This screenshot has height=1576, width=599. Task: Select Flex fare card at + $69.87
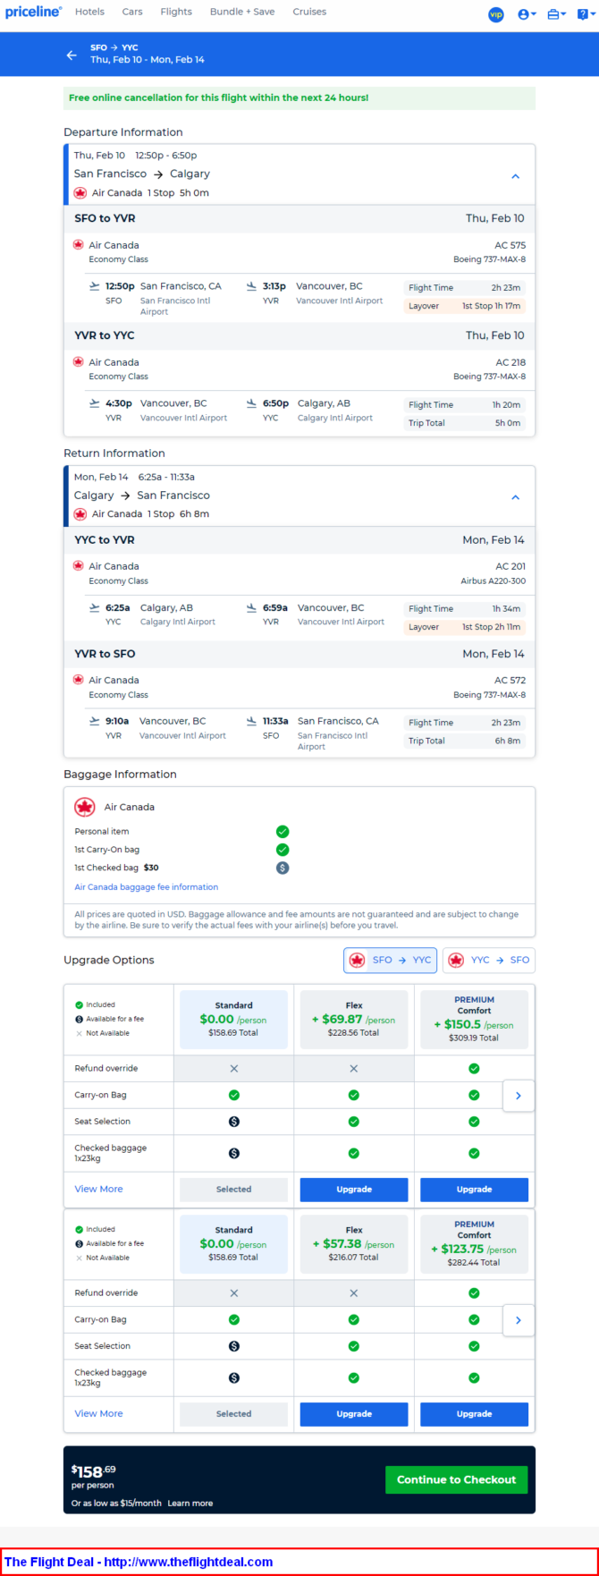point(354,1019)
